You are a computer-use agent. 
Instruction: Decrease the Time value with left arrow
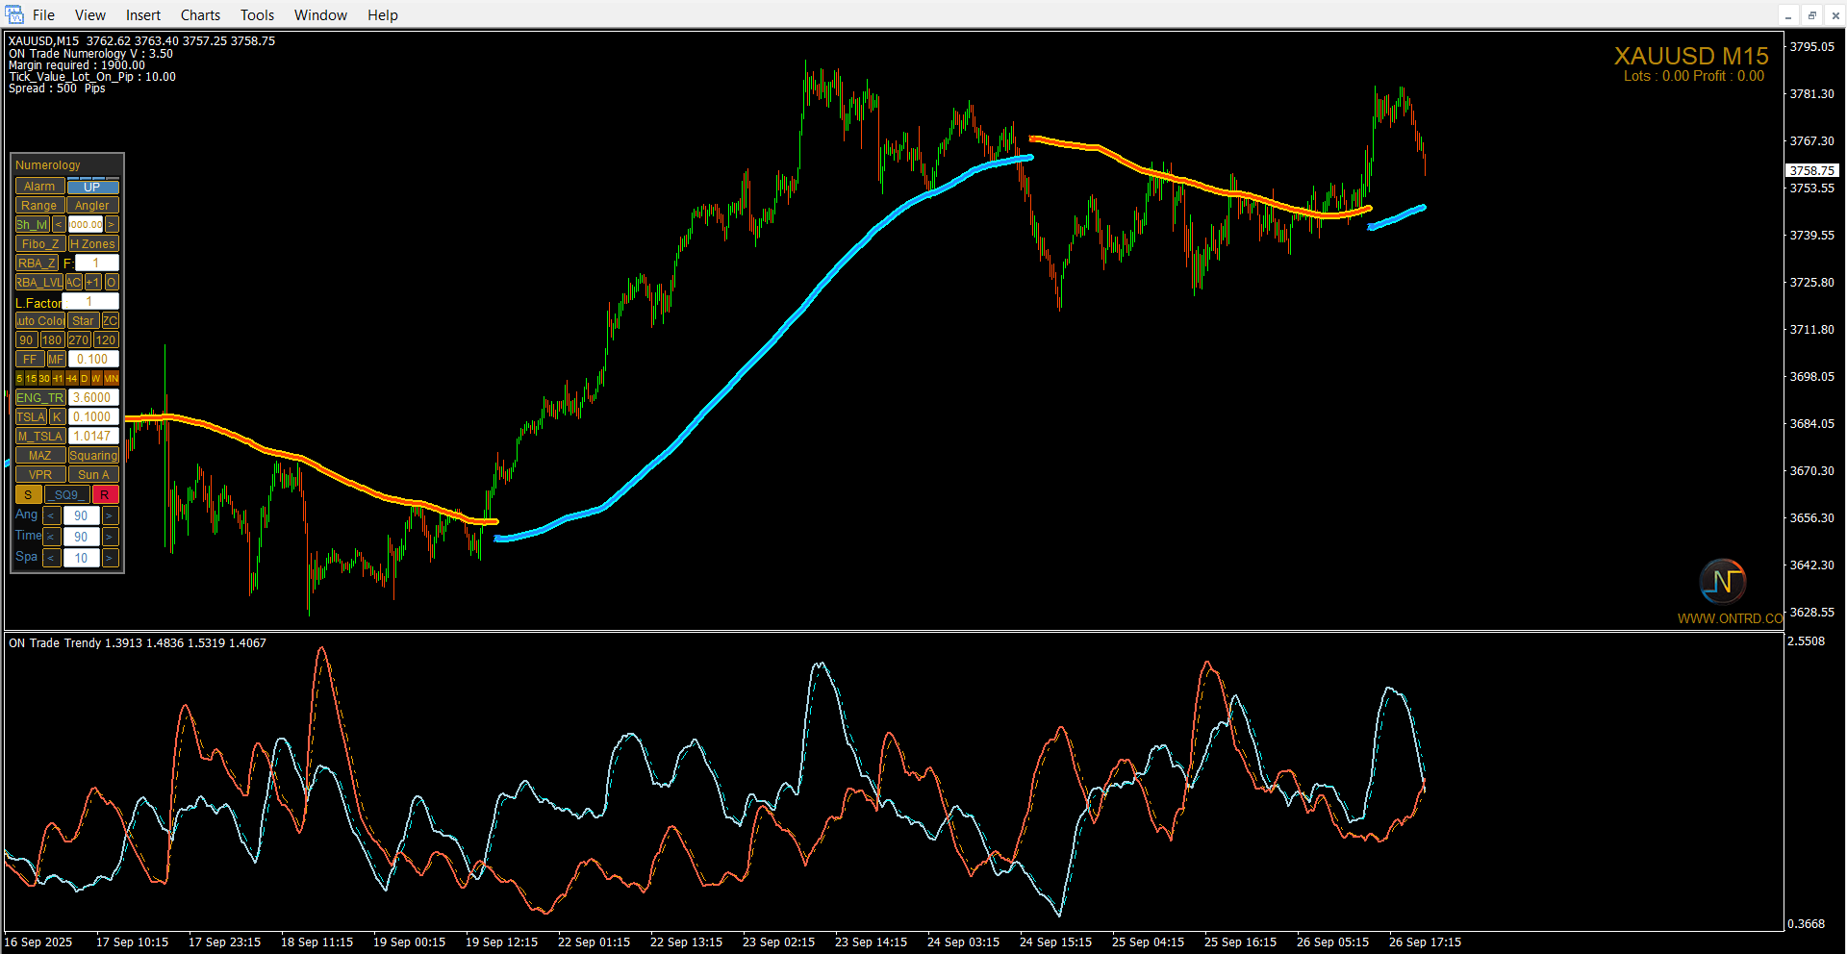[x=52, y=538]
